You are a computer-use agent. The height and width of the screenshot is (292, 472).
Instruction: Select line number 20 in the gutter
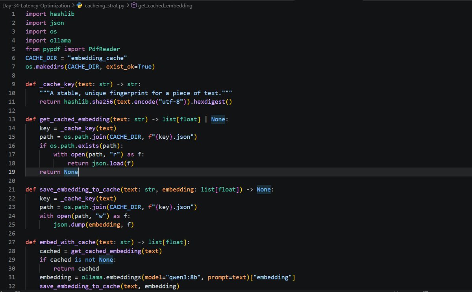pos(12,181)
